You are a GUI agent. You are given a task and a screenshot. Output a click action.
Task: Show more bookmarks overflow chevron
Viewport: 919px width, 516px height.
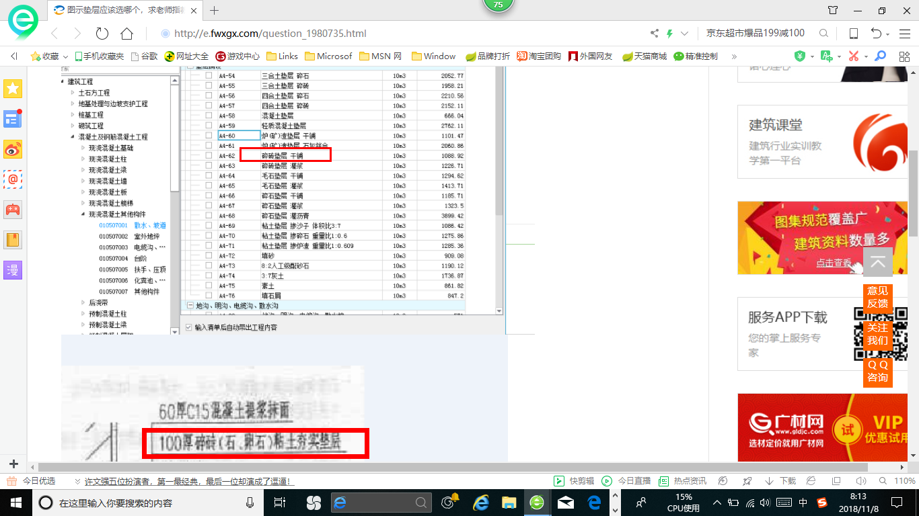tap(733, 56)
